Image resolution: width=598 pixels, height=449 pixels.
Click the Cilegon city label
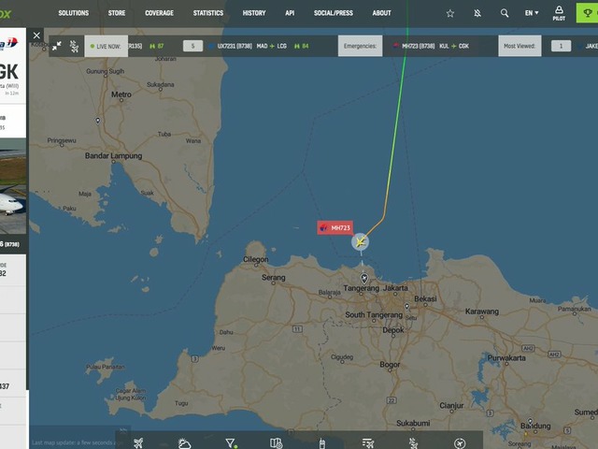pyautogui.click(x=255, y=260)
